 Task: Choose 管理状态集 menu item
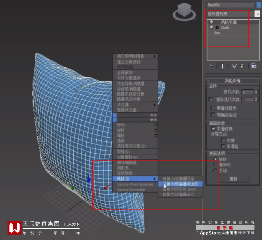(135, 110)
